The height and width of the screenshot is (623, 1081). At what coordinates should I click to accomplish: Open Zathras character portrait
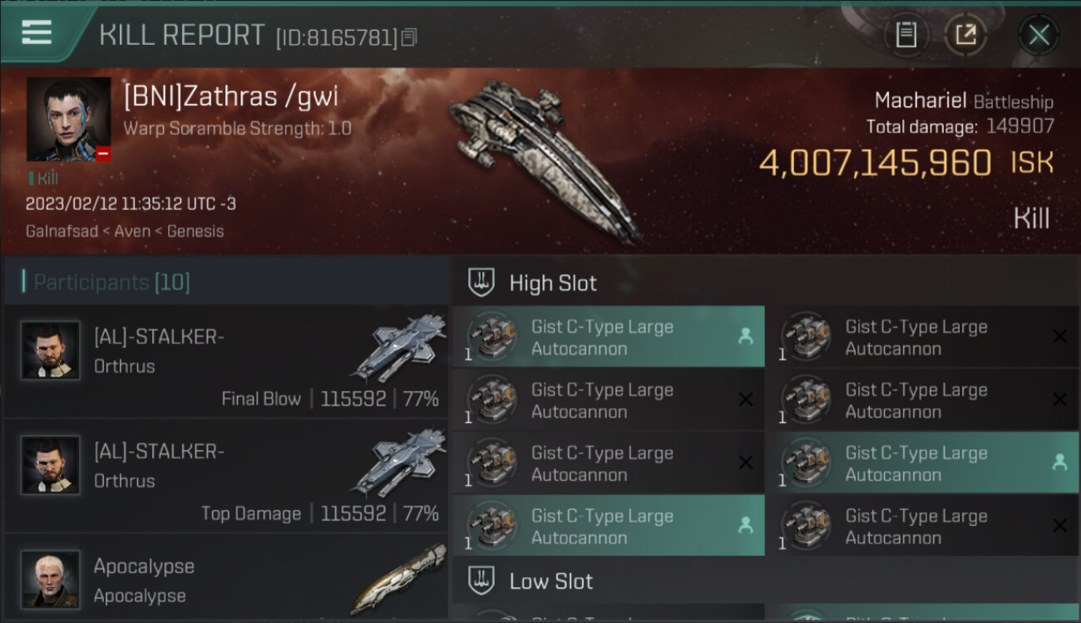68,119
